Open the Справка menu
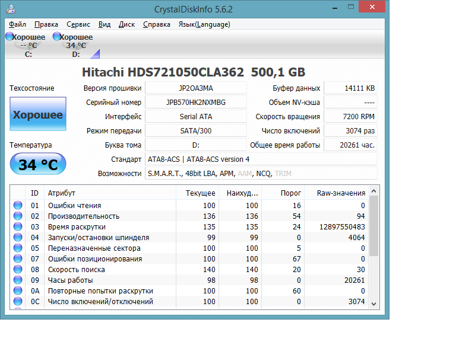Screen dimensions: 456x364 point(157,24)
